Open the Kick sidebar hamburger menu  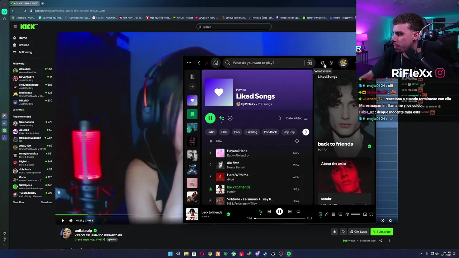point(15,27)
